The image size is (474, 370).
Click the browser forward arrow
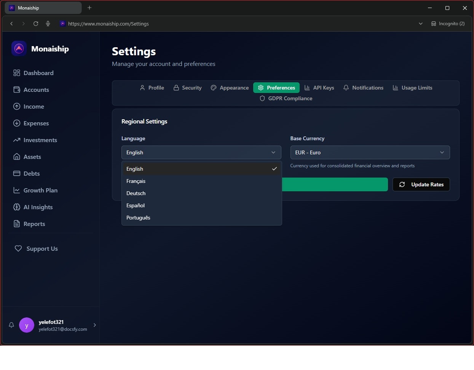coord(24,24)
